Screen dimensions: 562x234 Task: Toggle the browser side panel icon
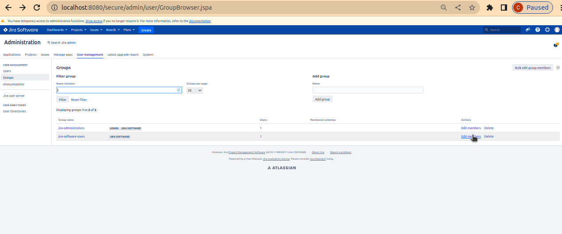coord(504,8)
